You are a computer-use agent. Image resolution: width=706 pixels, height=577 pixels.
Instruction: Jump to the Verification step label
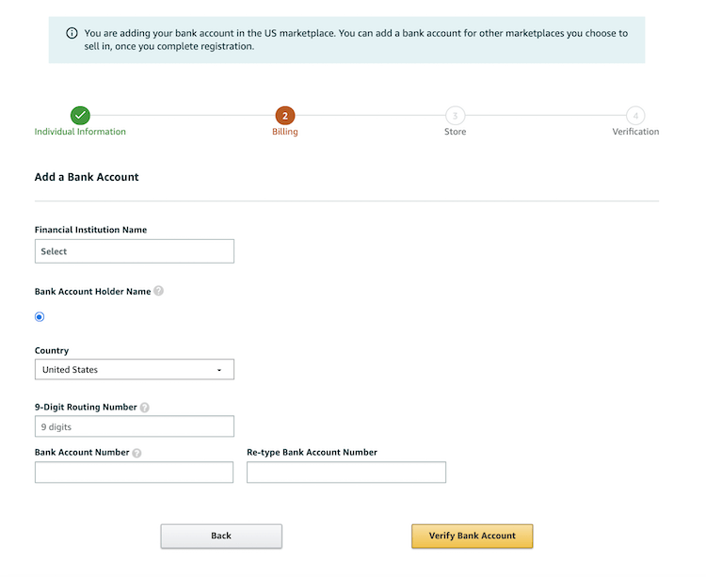[635, 132]
